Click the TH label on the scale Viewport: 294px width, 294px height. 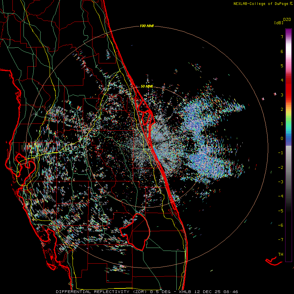(x=281, y=254)
